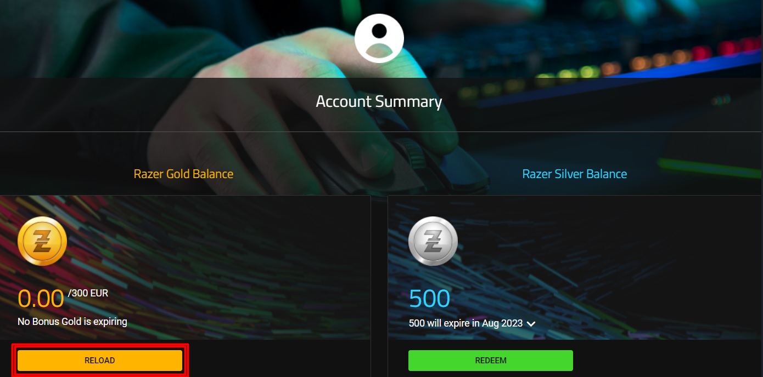The height and width of the screenshot is (377, 763).
Task: Open the 500 will expire in Aug 2023 dropdown
Action: click(472, 323)
